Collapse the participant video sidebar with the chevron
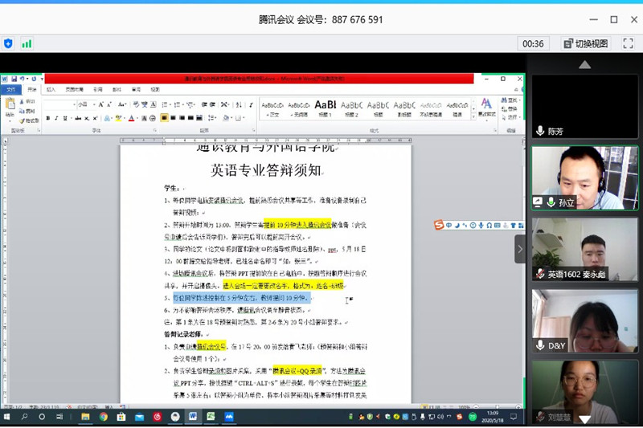The width and height of the screenshot is (643, 428). click(x=520, y=249)
